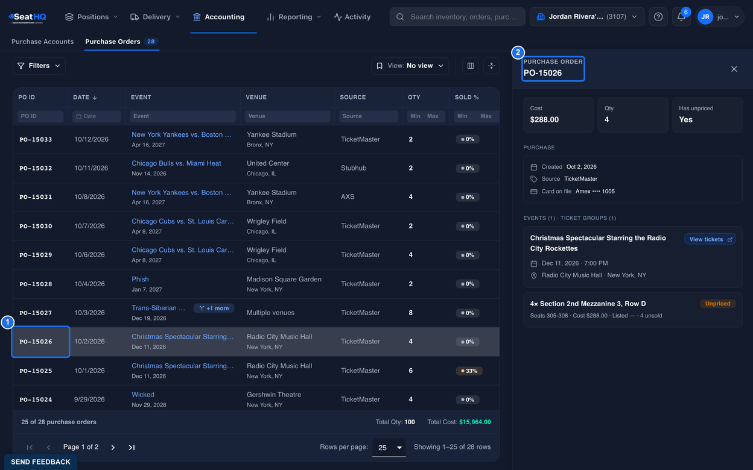Click the 33% sold badge for PO-15025
This screenshot has height=470, width=753.
coord(468,371)
